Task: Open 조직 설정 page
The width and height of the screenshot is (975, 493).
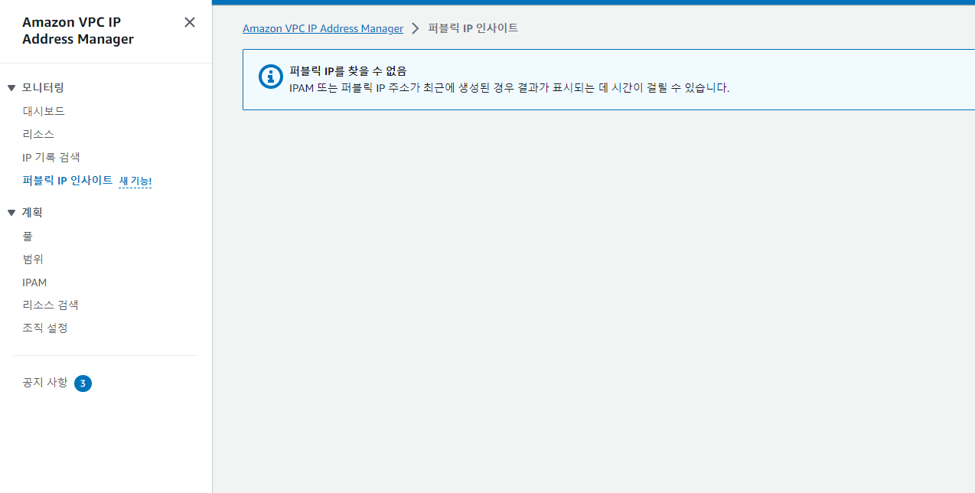Action: point(45,328)
